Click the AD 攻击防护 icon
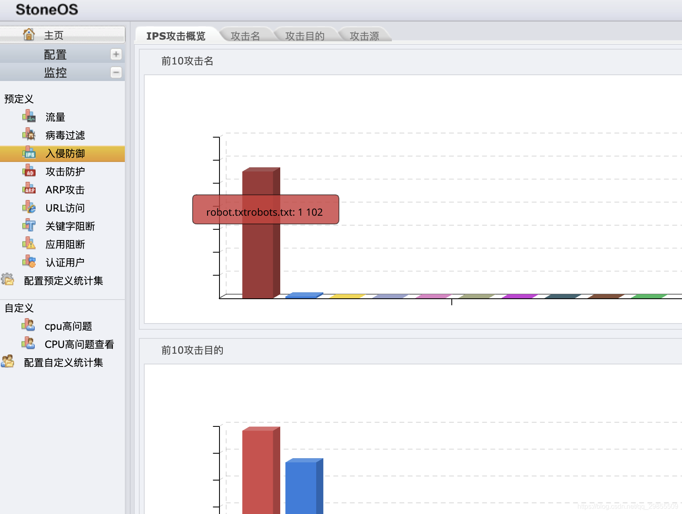This screenshot has width=682, height=514. point(29,171)
